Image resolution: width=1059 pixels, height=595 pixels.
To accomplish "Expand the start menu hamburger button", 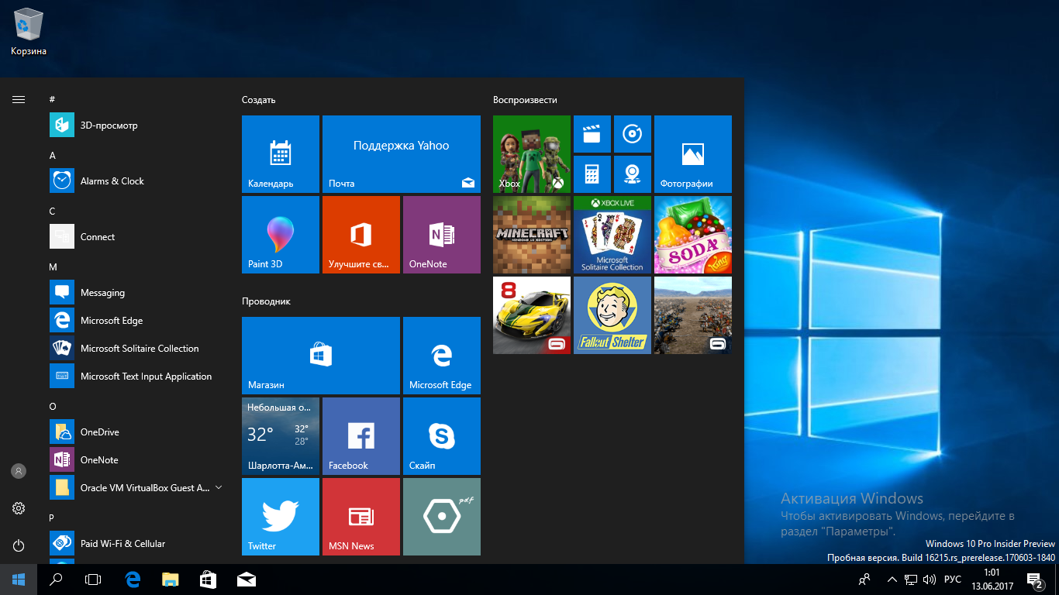I will [x=19, y=99].
